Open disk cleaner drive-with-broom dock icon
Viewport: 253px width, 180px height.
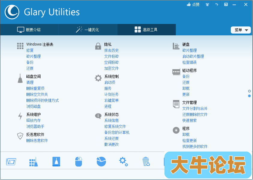(x=56, y=162)
